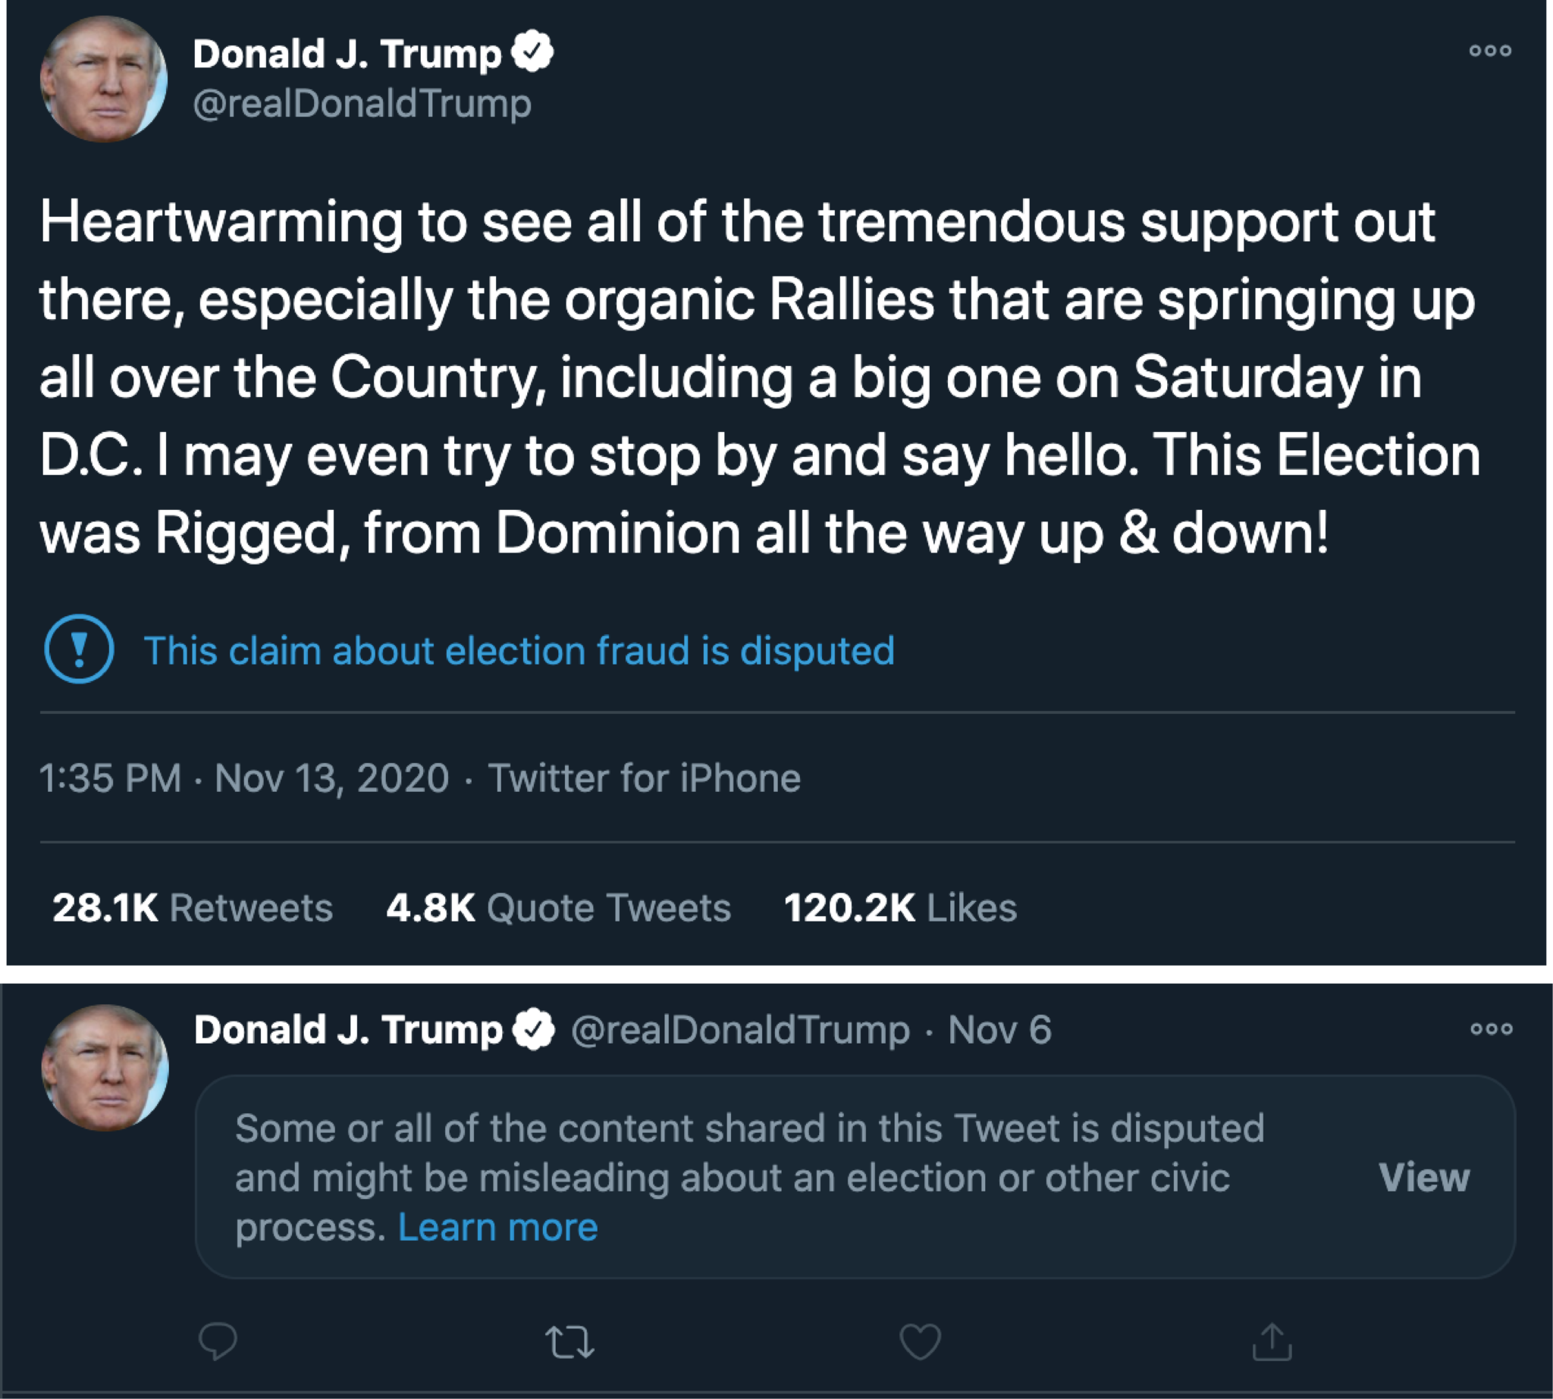View the hidden disputed tweet
Viewport: 1553px width, 1399px height.
pos(1424,1177)
